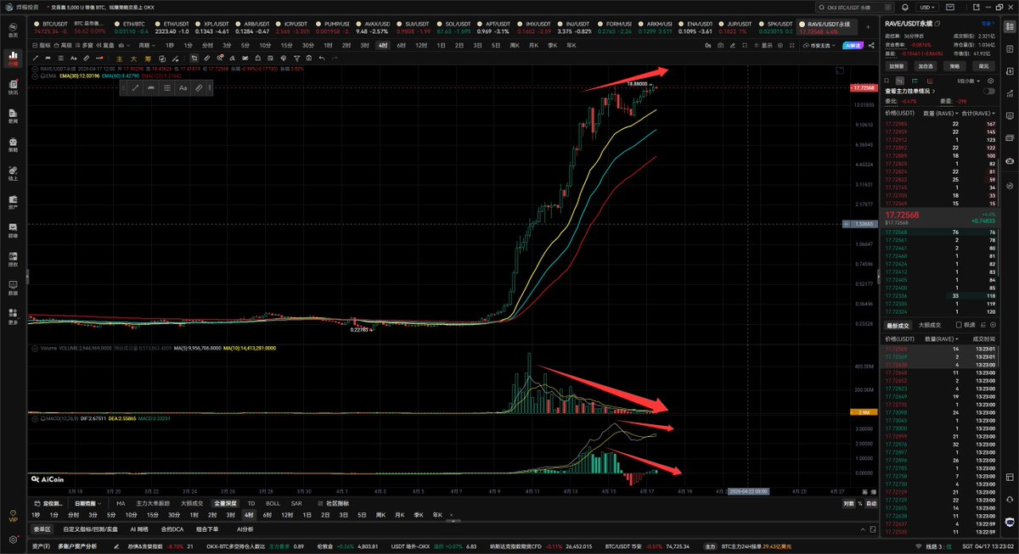The height and width of the screenshot is (554, 1019).
Task: Click the order book settings gear
Action: 990,81
